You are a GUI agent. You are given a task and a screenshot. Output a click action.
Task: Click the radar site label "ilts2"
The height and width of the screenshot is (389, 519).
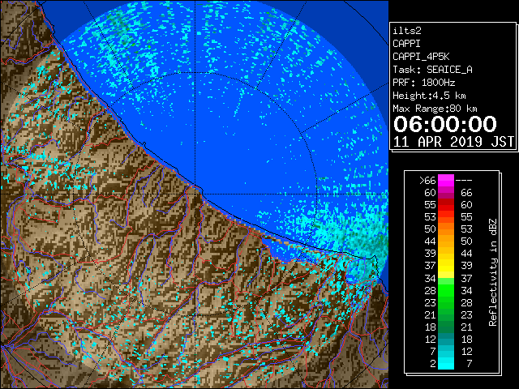tap(407, 31)
